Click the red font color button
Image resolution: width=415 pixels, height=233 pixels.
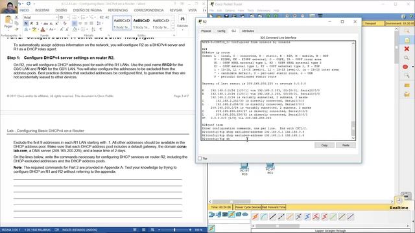(43, 29)
